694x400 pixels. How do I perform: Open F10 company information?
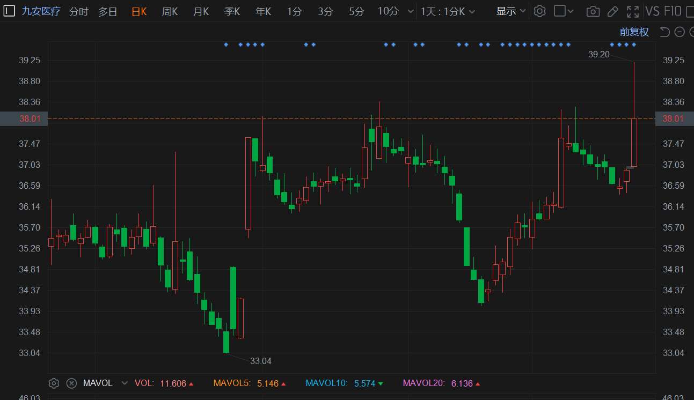tap(673, 11)
